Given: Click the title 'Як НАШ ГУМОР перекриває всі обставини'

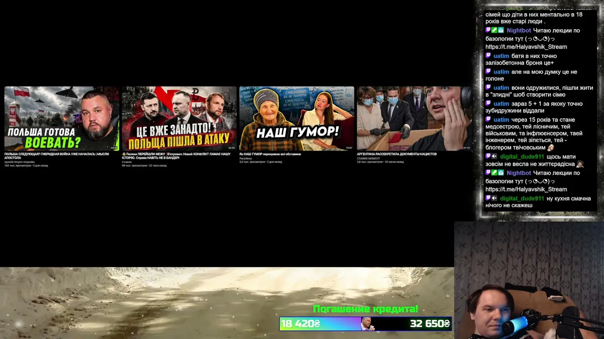Looking at the screenshot, I should pyautogui.click(x=270, y=154).
